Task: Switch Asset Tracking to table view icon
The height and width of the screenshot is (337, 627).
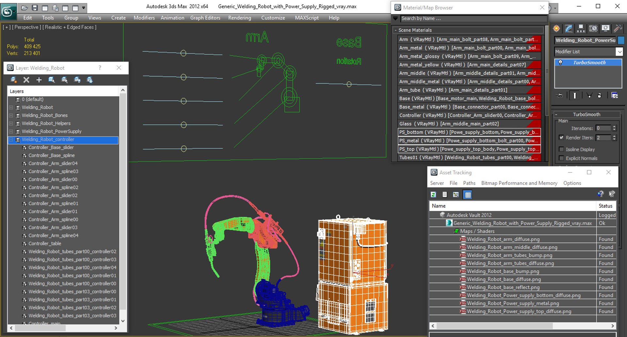Action: [x=468, y=195]
